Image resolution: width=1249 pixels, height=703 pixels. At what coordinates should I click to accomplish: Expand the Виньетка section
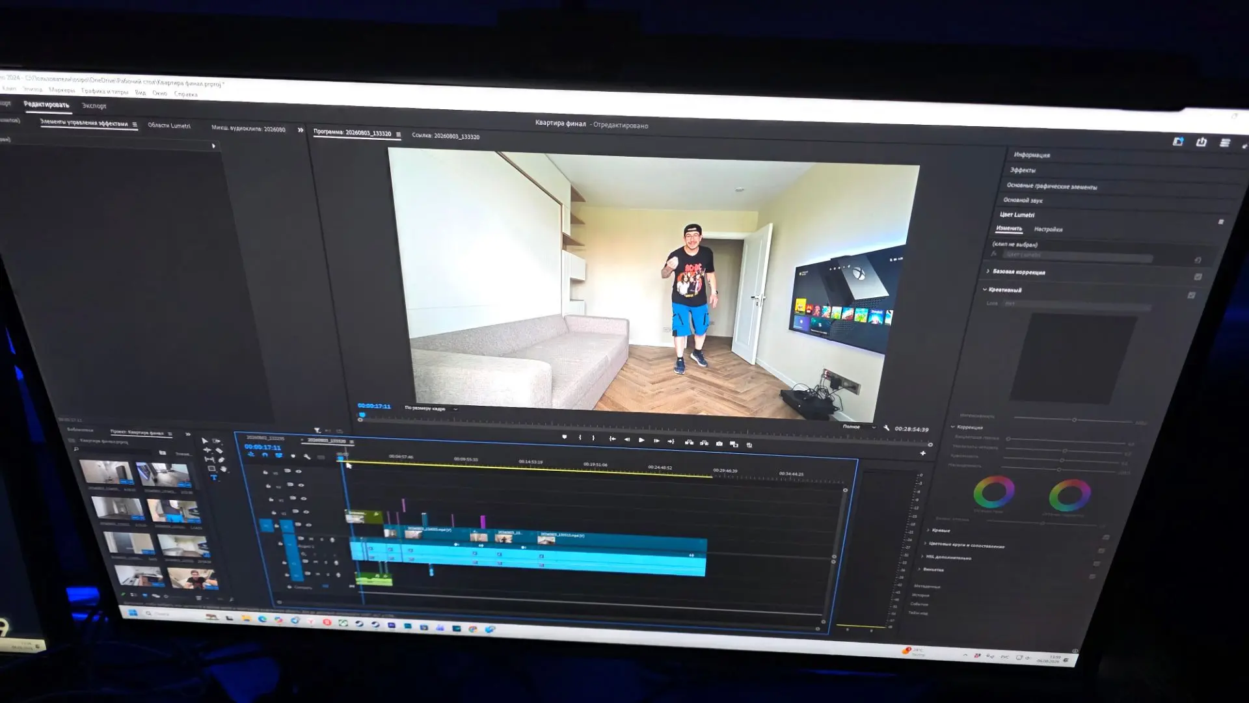click(919, 568)
